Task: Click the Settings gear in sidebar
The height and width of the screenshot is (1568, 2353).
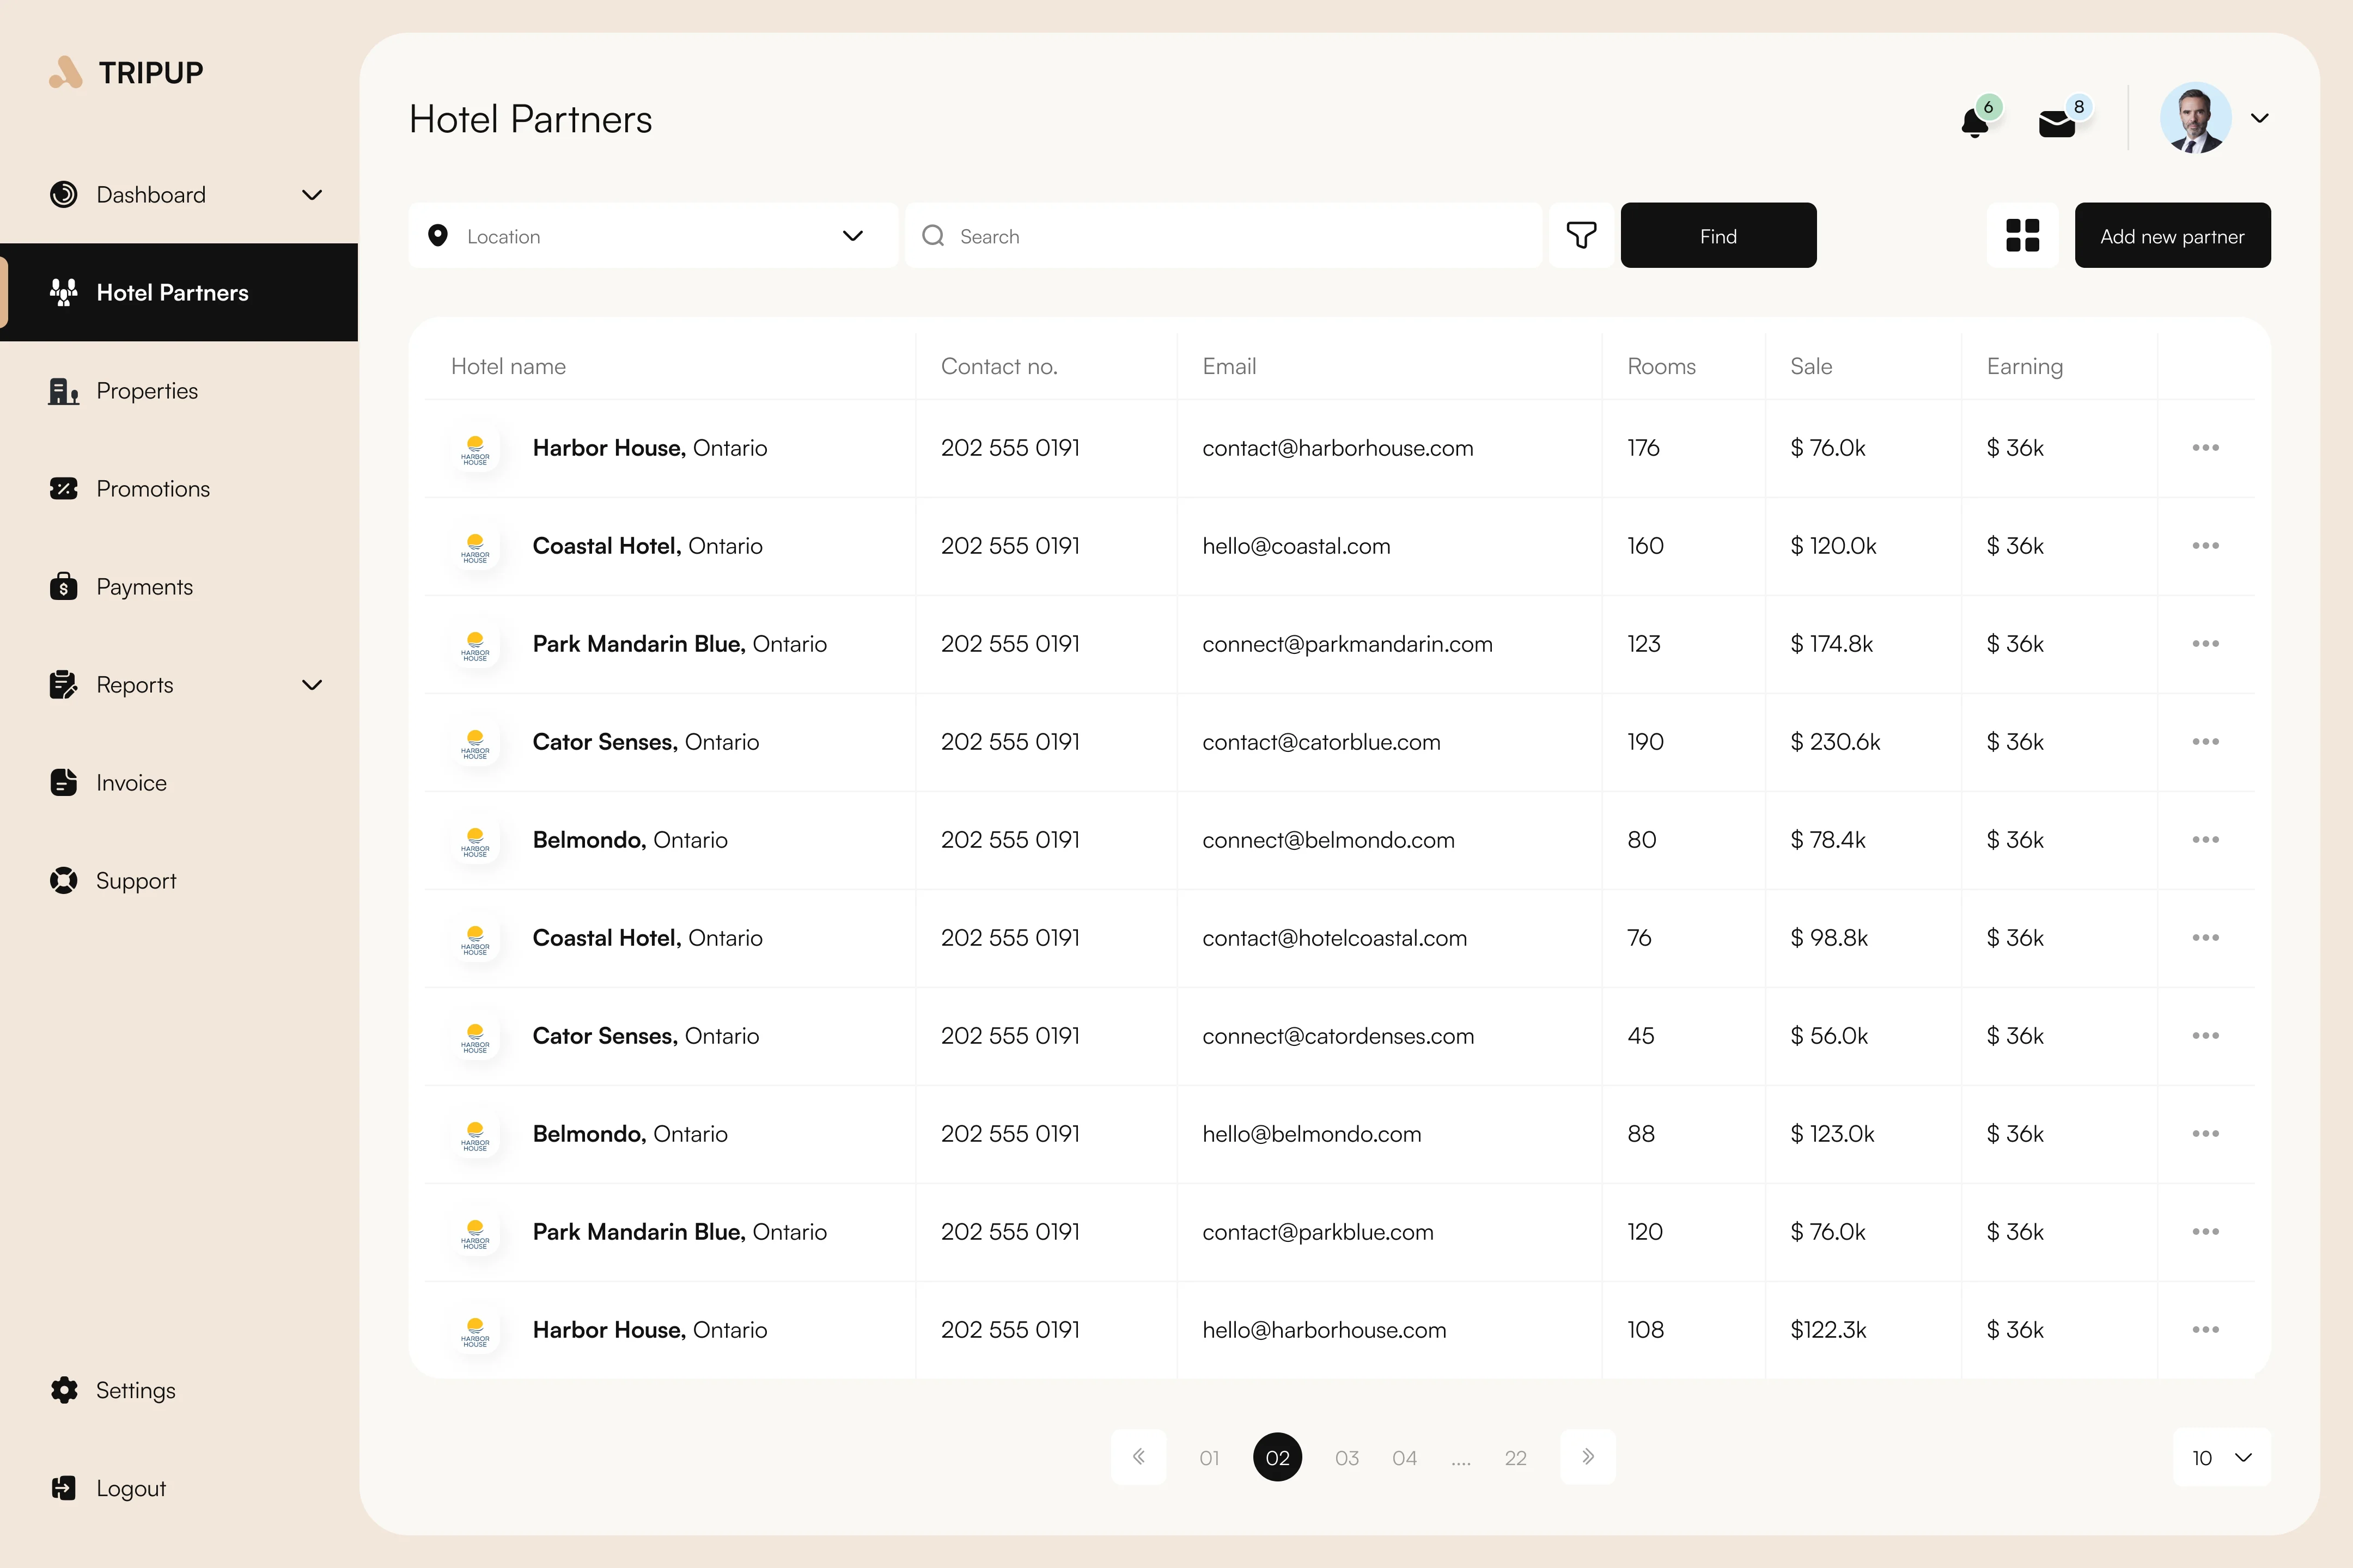Action: (x=64, y=1390)
